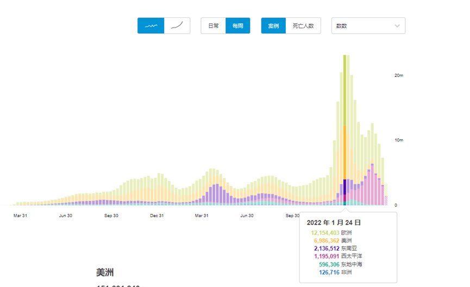Click the 欧洲 entry in the tooltip
The height and width of the screenshot is (287, 470).
point(346,233)
